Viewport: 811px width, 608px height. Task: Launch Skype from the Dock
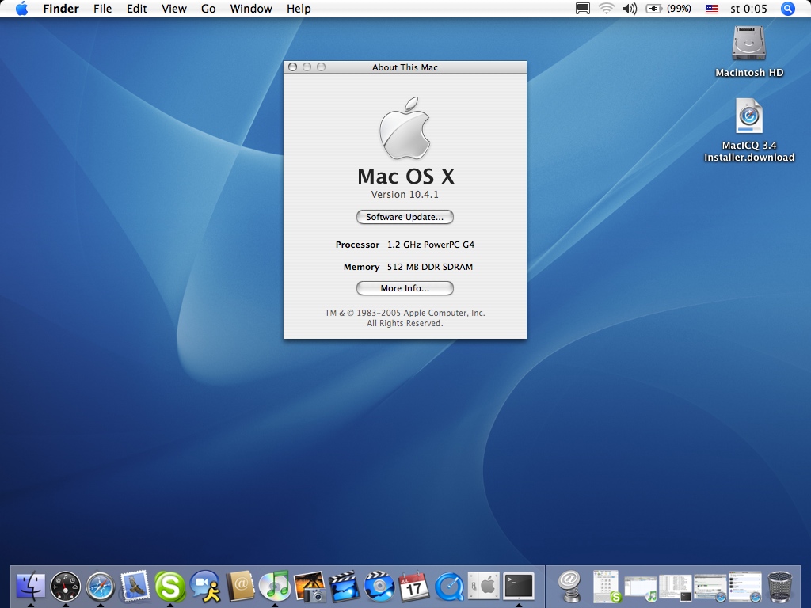pos(169,587)
